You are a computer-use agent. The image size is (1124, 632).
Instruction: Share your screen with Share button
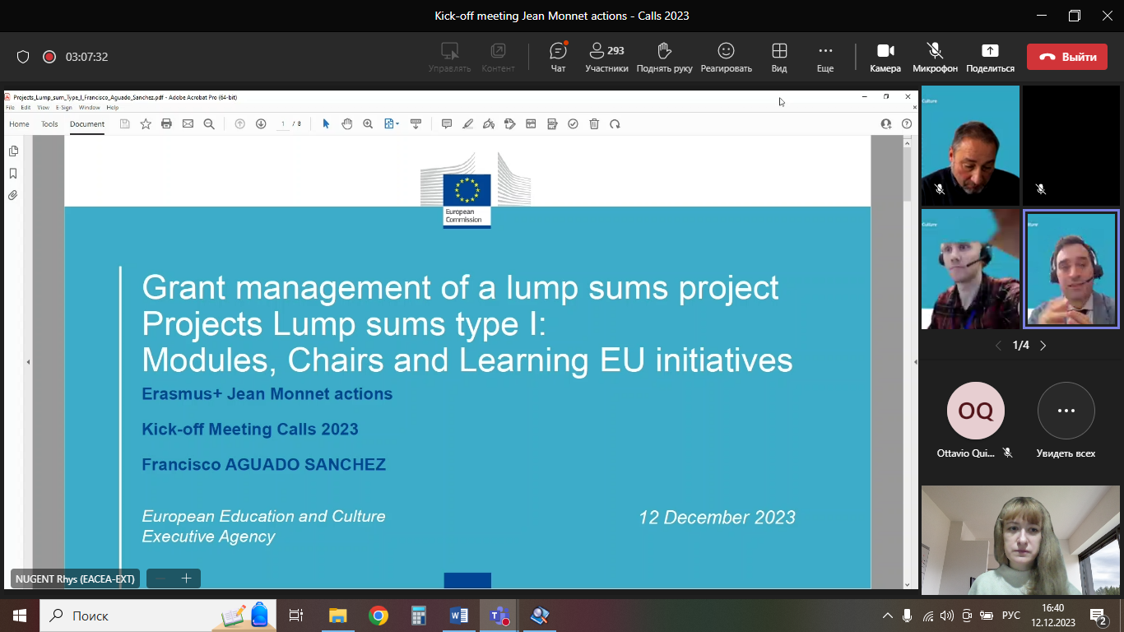tap(990, 57)
